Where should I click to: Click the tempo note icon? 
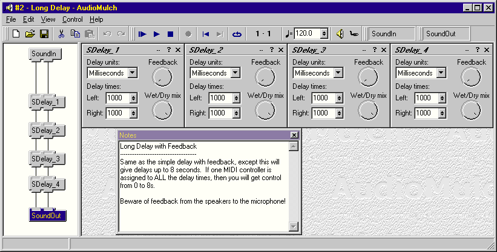[x=288, y=34]
